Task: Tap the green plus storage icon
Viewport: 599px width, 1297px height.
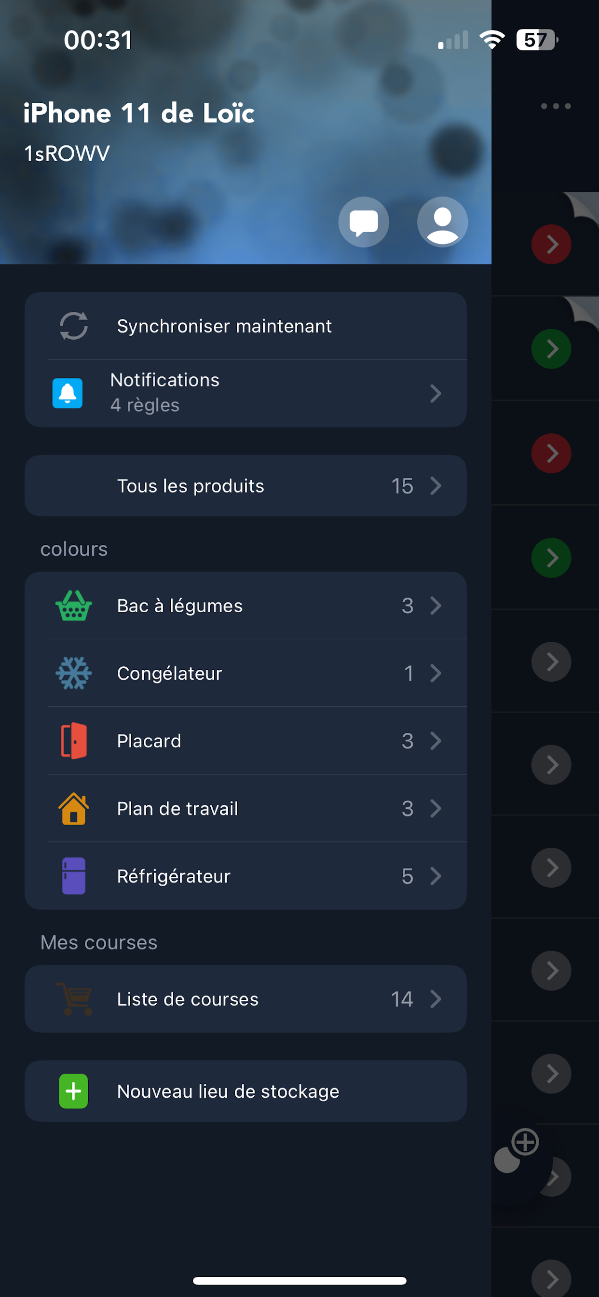Action: (73, 1091)
